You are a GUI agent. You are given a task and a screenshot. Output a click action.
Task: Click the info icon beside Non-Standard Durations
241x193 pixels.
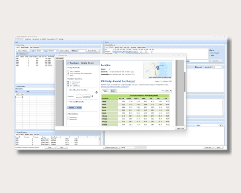(x=96, y=92)
